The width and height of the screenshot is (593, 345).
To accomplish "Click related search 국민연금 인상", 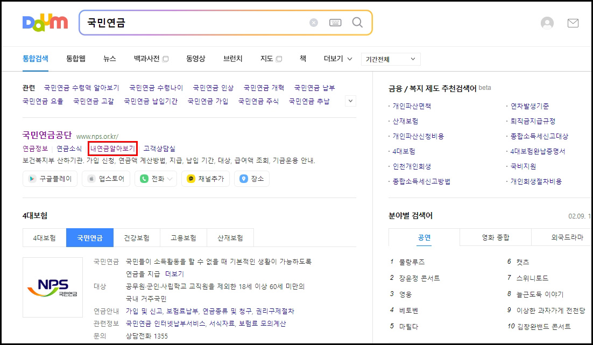I will (213, 88).
